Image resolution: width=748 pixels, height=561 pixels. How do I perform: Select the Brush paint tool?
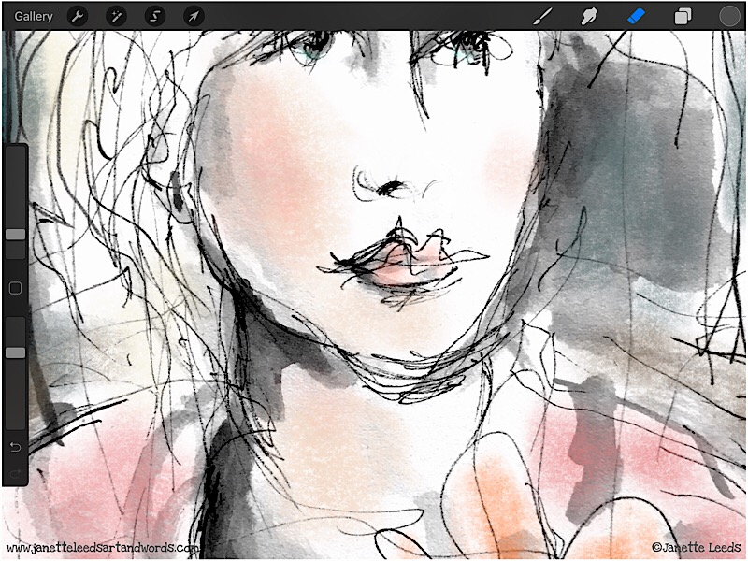(x=542, y=16)
